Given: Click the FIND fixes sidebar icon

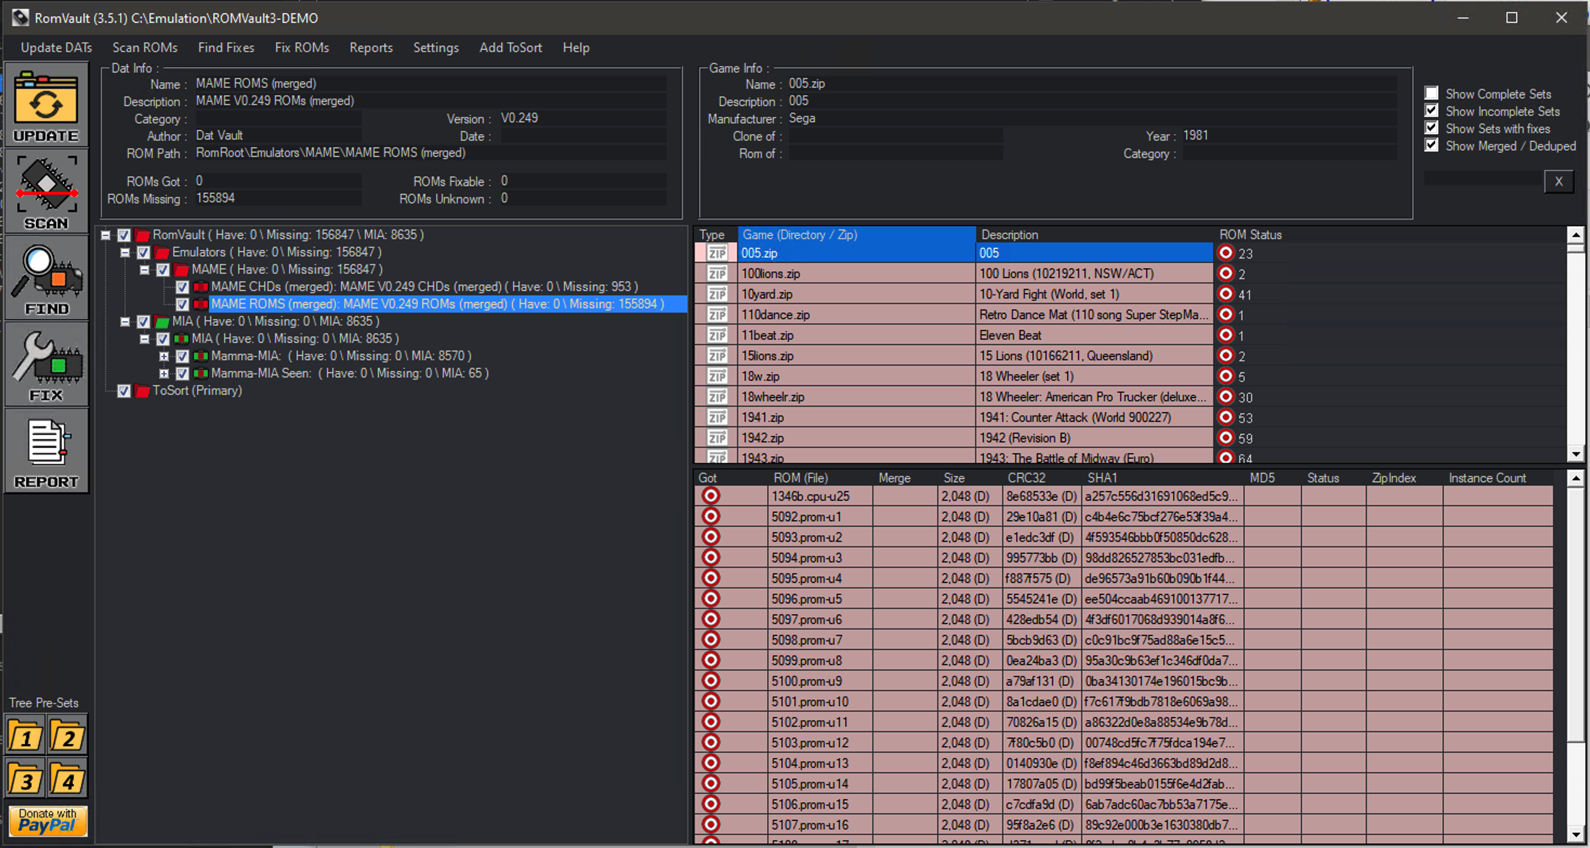Looking at the screenshot, I should pyautogui.click(x=47, y=277).
